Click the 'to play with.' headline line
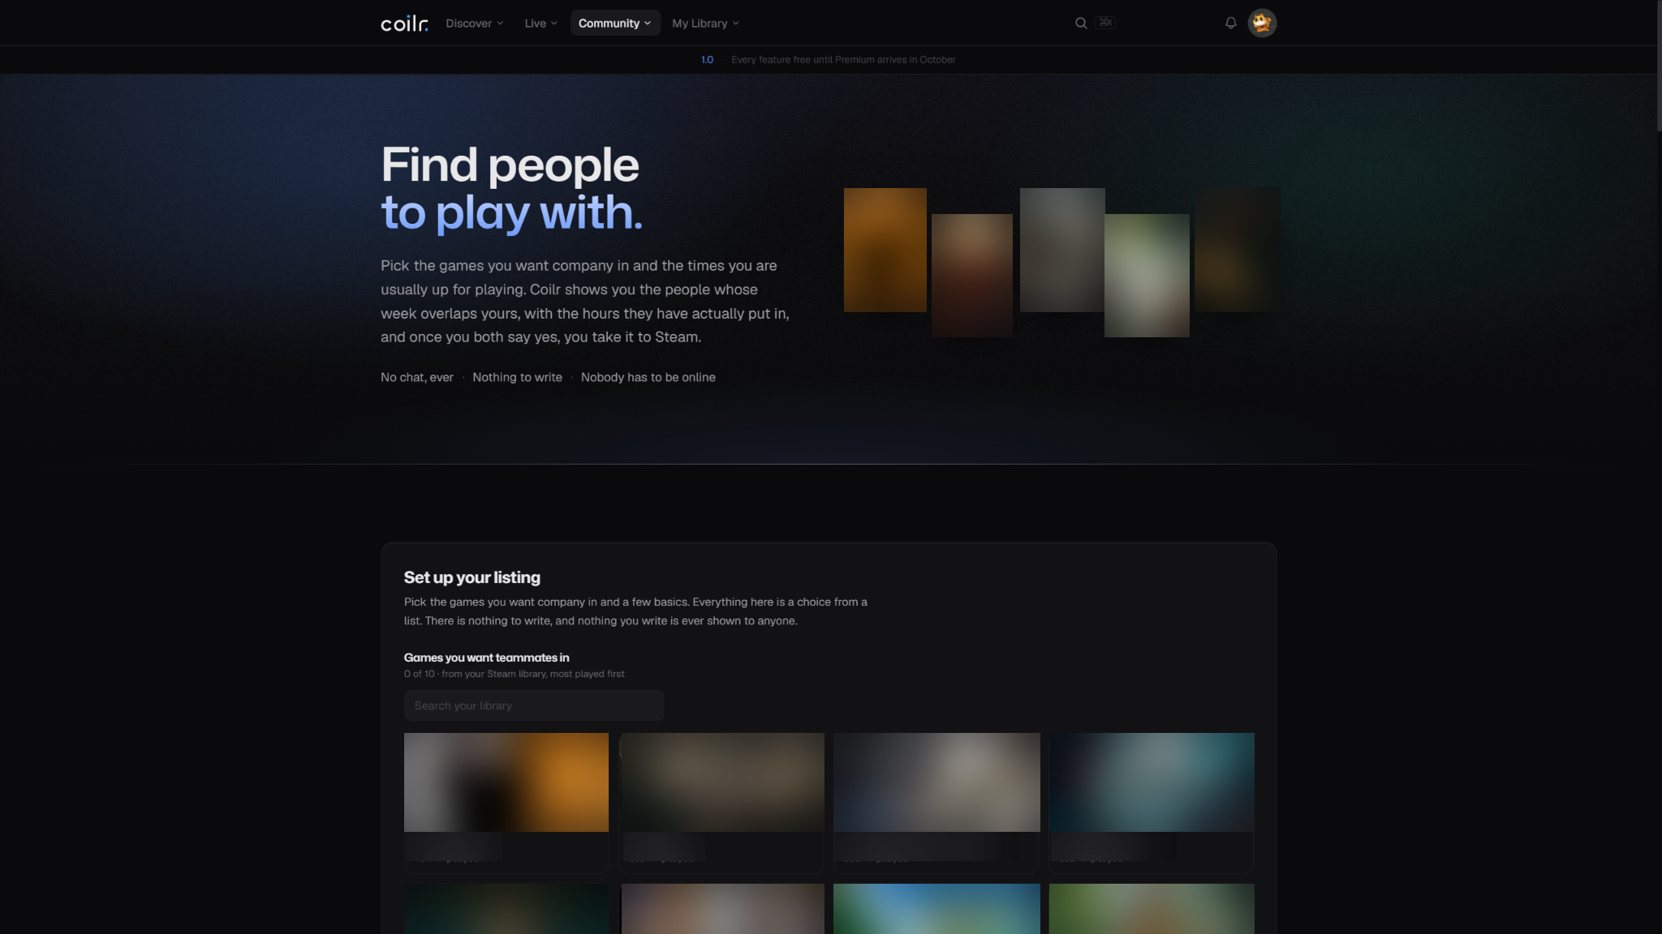1662x934 pixels. click(x=511, y=212)
